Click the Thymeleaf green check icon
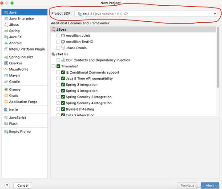 click(x=58, y=66)
